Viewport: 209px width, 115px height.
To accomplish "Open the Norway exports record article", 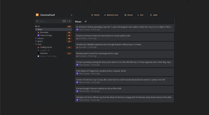I will click(97, 53).
